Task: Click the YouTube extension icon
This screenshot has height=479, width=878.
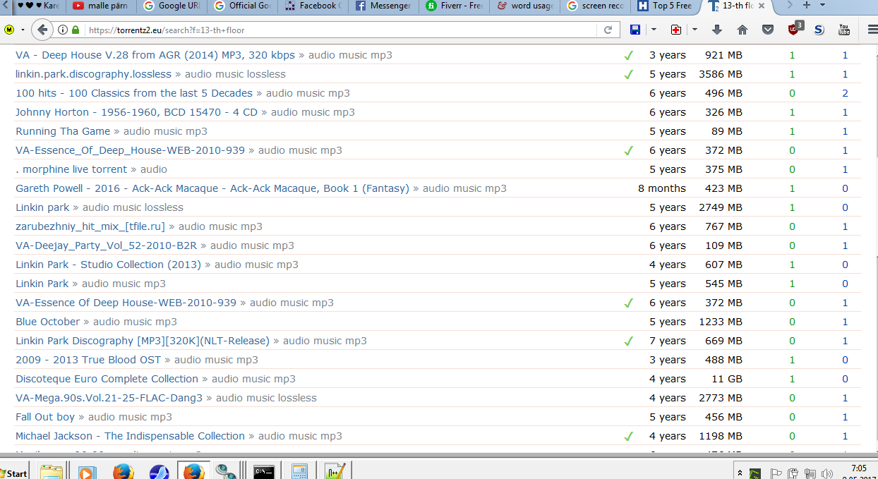Action: coord(844,30)
